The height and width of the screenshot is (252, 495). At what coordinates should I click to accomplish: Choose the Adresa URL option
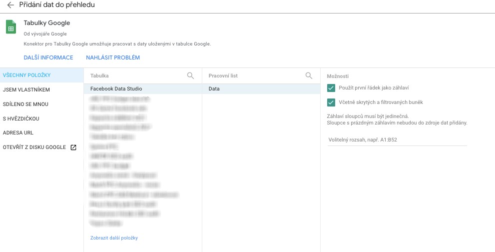pos(18,133)
